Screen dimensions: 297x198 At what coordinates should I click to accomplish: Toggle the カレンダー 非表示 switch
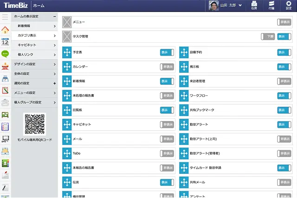pos(167,67)
